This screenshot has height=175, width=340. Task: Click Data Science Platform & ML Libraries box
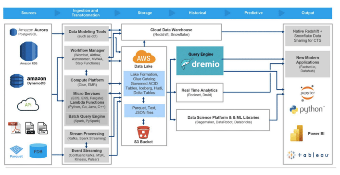point(223,120)
